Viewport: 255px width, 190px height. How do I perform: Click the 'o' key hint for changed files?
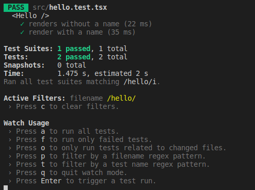[x=43, y=148]
